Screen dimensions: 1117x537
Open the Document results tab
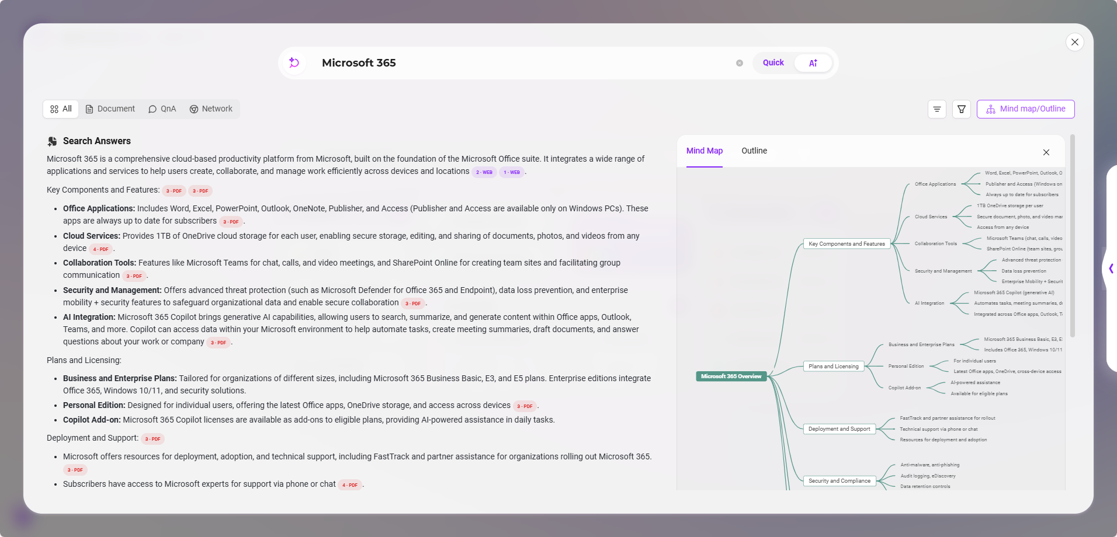(110, 109)
